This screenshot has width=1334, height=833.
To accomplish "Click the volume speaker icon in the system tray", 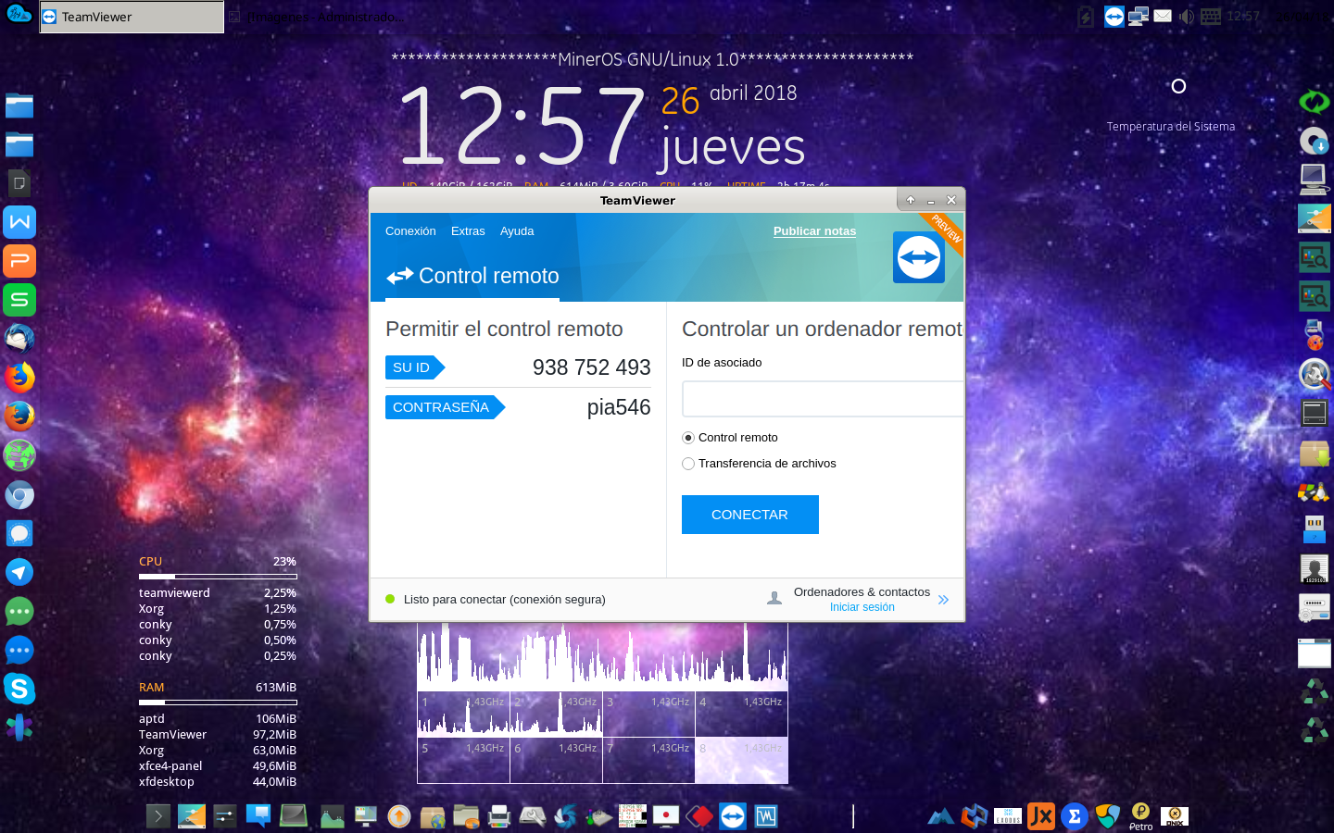I will tap(1186, 16).
